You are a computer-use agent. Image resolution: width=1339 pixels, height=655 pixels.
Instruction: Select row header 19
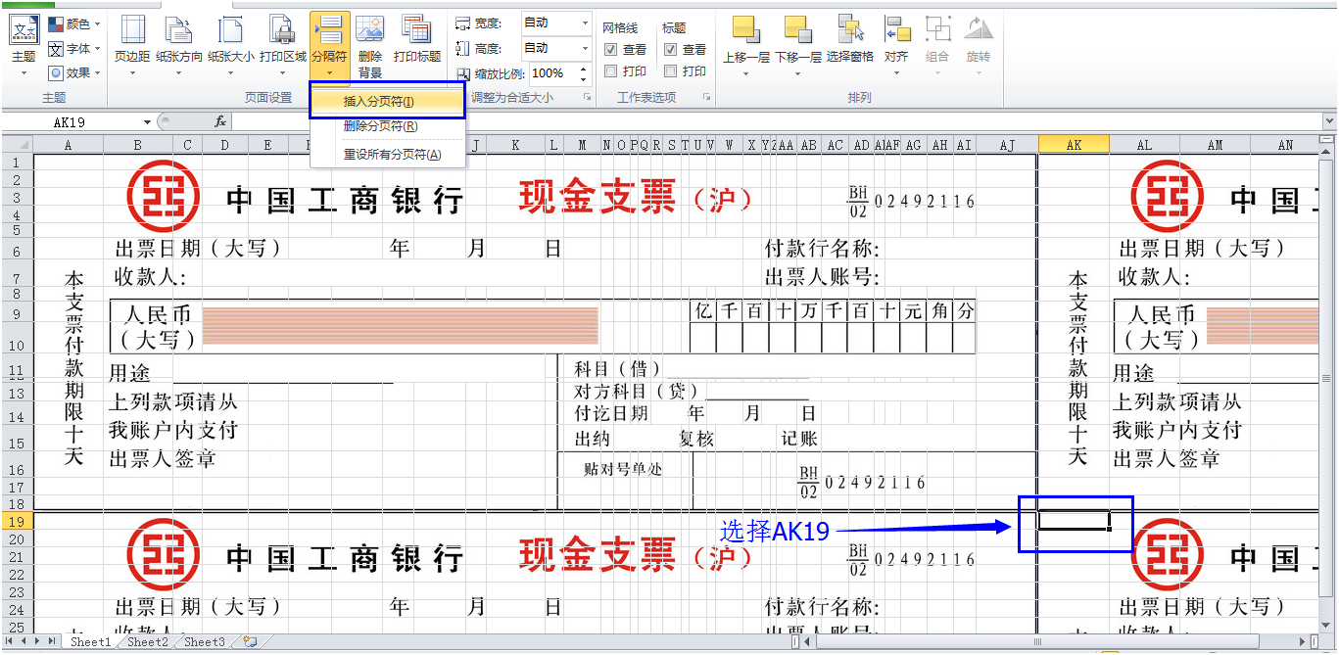(x=17, y=521)
